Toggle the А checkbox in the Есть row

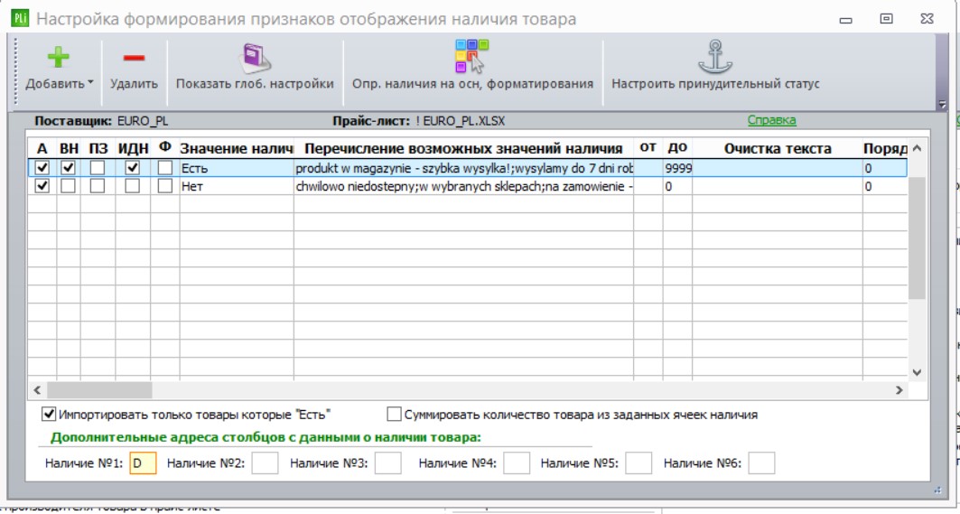[x=42, y=167]
